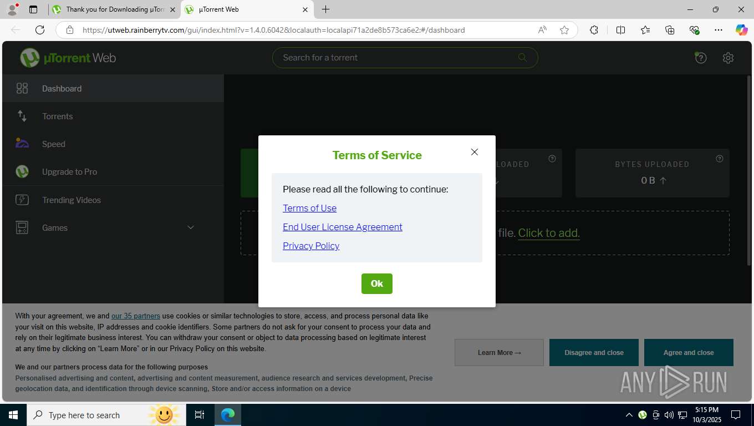Viewport: 754px width, 426px height.
Task: Click the Learn More button
Action: tap(499, 353)
